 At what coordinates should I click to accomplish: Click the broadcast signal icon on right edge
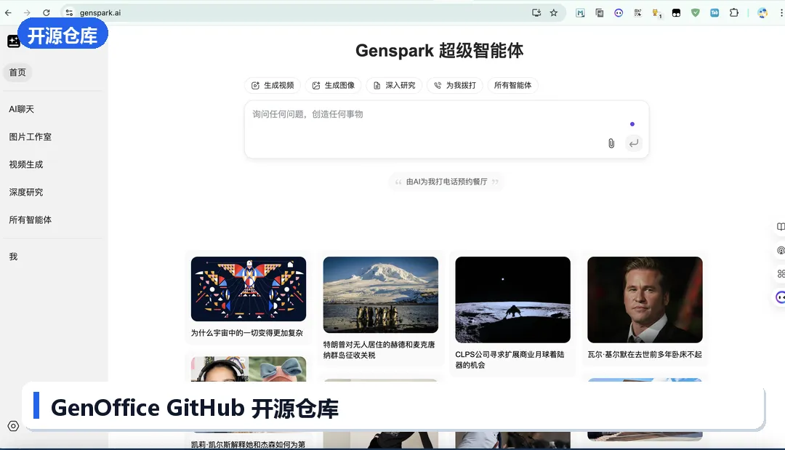(781, 250)
